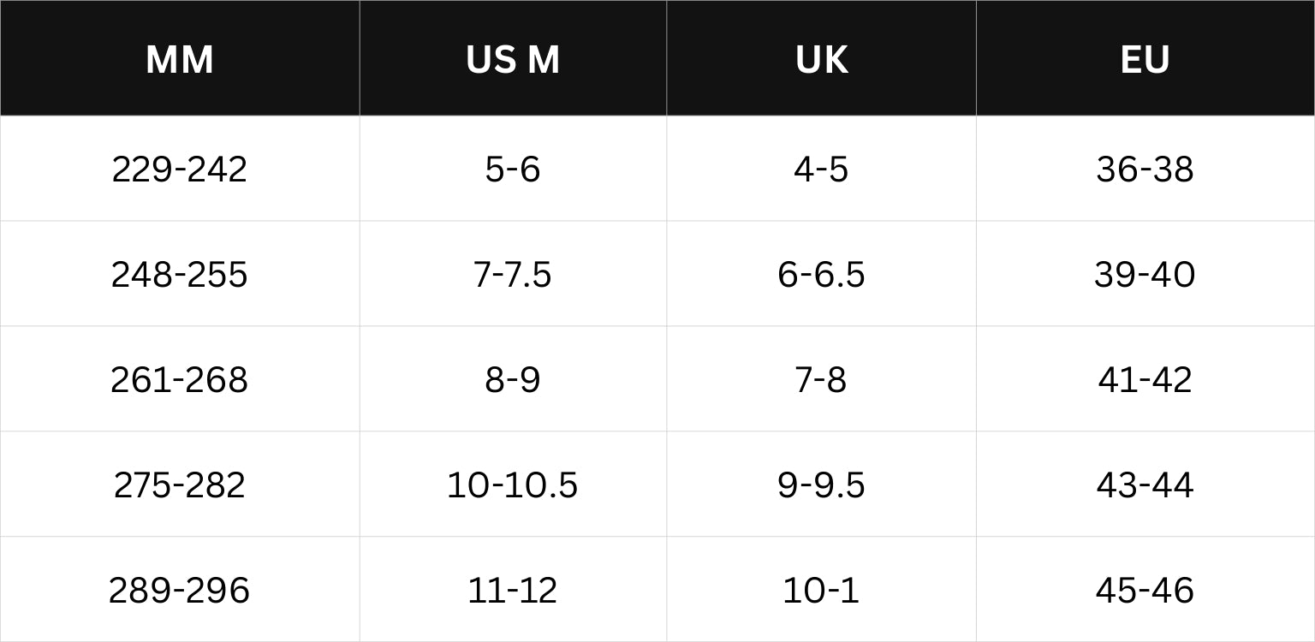This screenshot has width=1315, height=642.
Task: Click the EU 45-46 cell
Action: [x=1145, y=590]
